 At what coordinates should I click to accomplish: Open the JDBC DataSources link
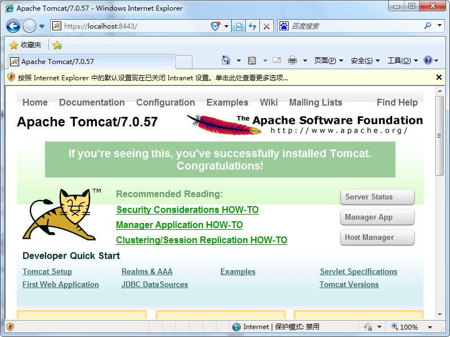(155, 284)
